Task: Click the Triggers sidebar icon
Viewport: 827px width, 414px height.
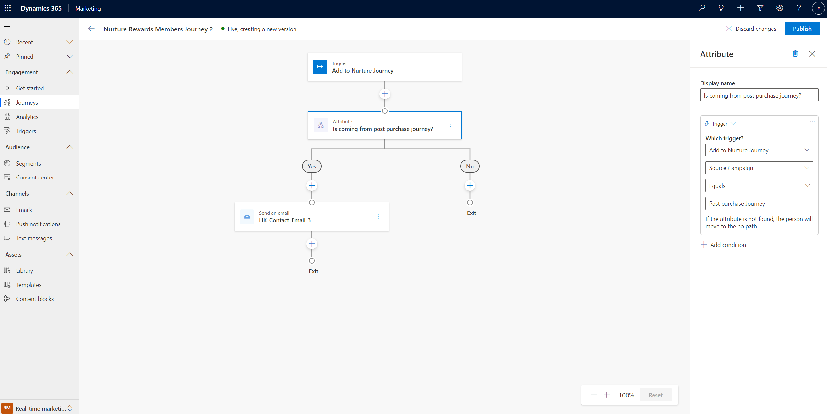Action: (x=7, y=131)
